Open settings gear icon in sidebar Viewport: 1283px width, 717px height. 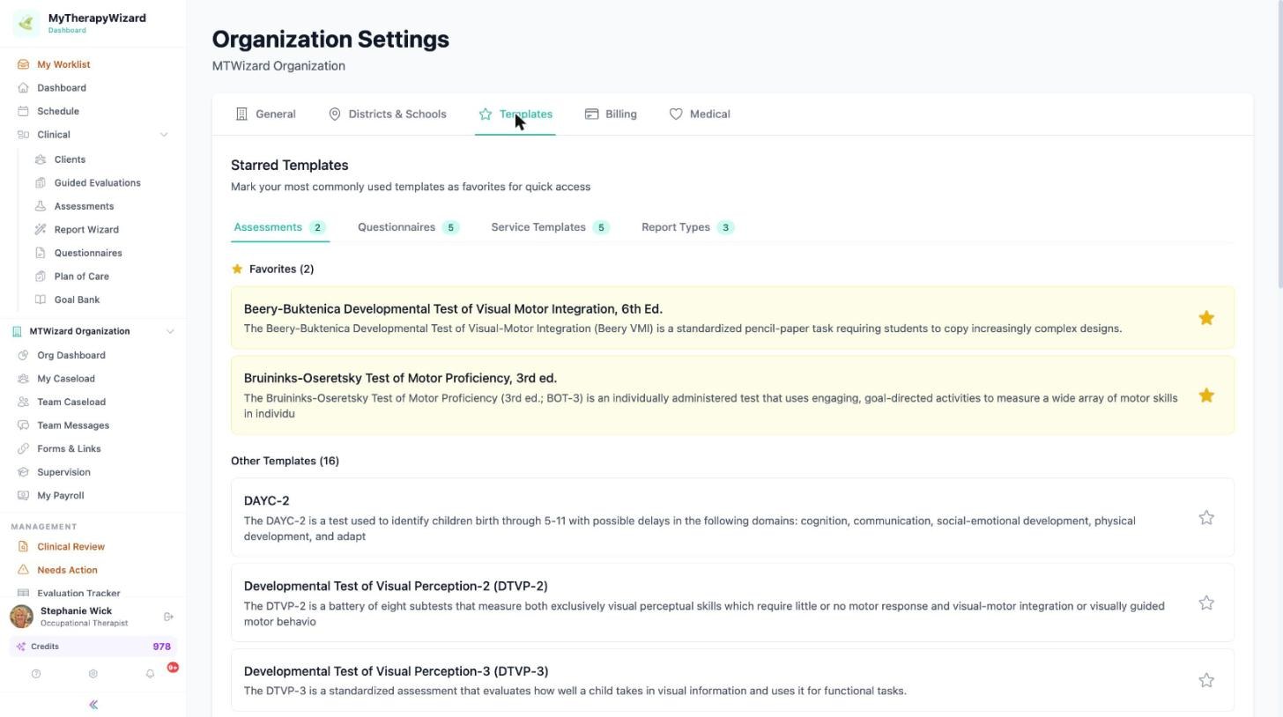coord(93,675)
